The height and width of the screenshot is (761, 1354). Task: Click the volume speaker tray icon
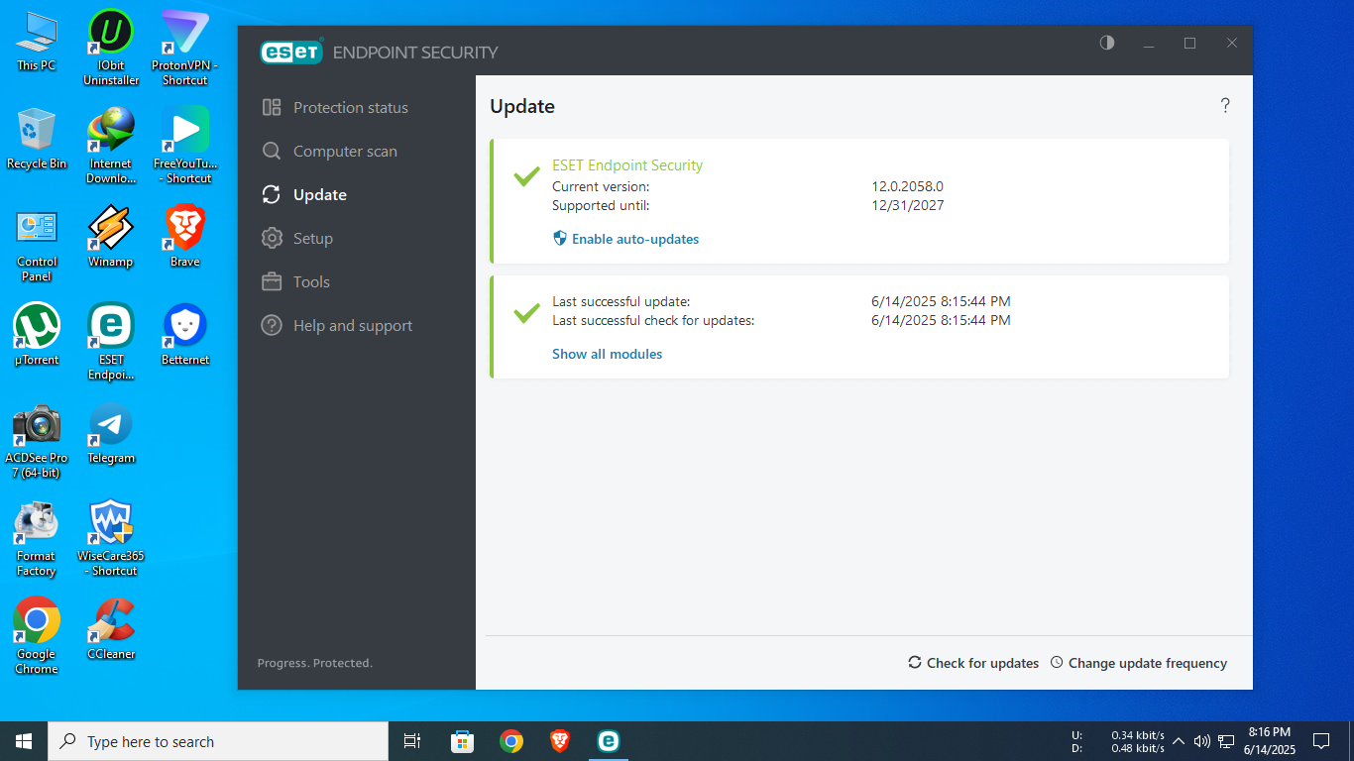click(x=1202, y=741)
